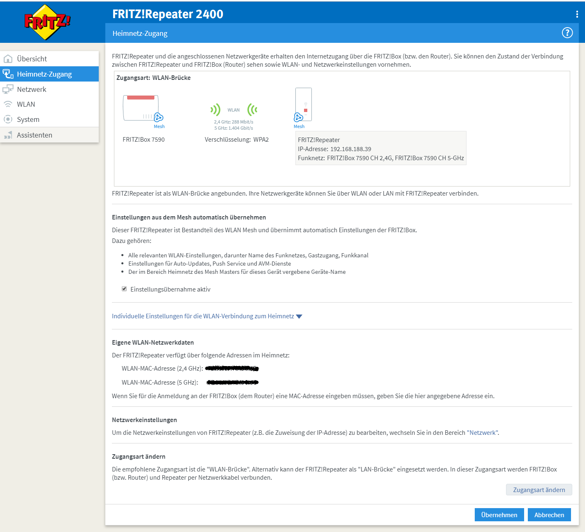Click the 2,4 GHz: 288 Mbit/s speed text
Image resolution: width=585 pixels, height=532 pixels.
[x=234, y=122]
